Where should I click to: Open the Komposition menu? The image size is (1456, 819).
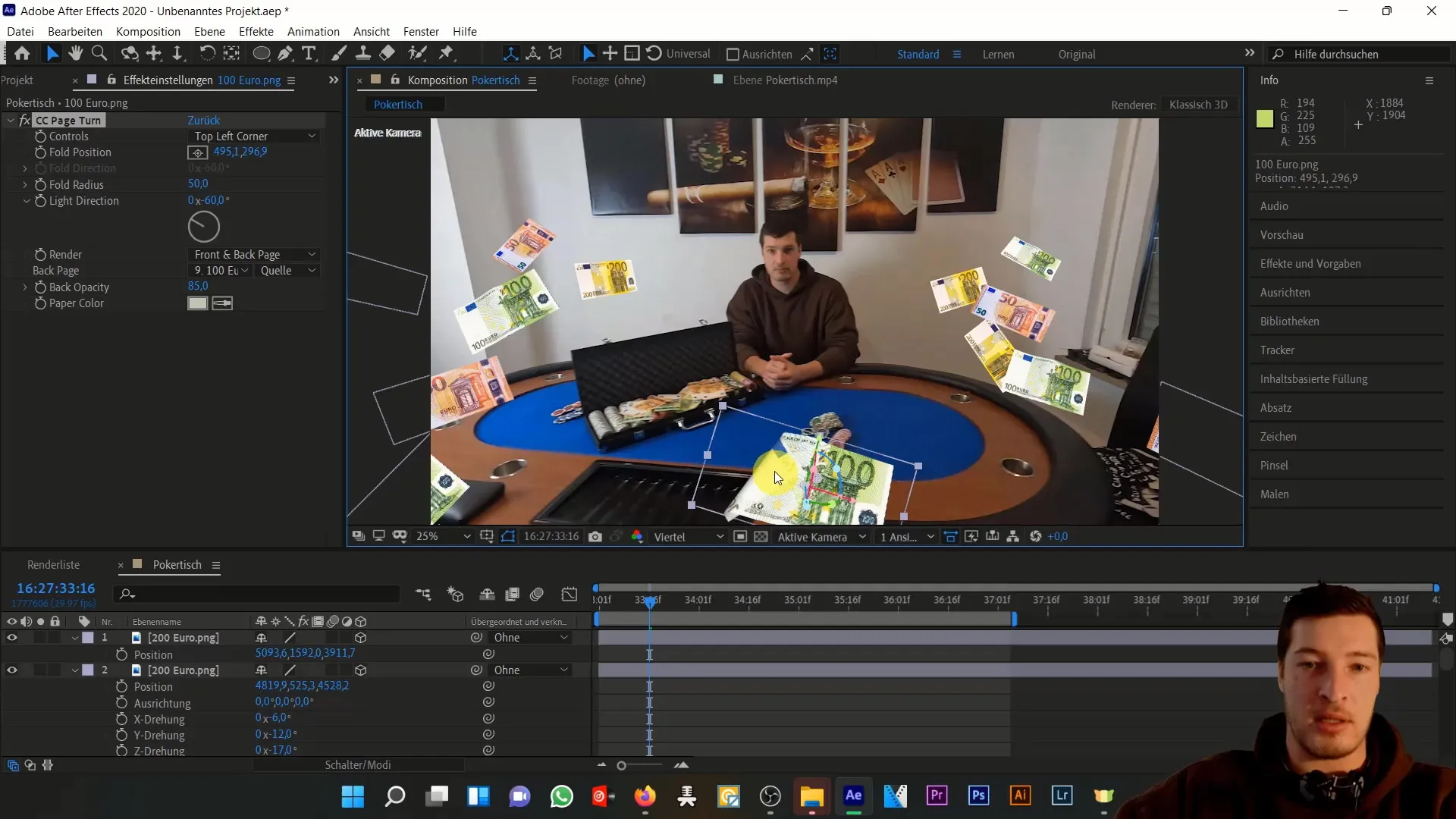click(x=148, y=31)
